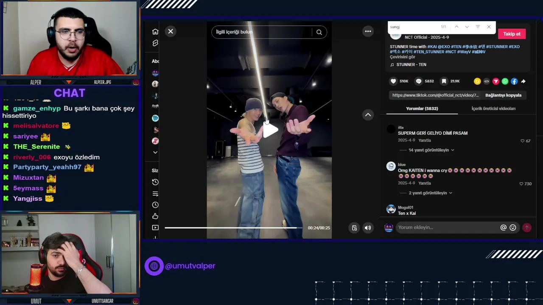Viewport: 543px width, 305px height.
Task: Click the red send-to-friends icon
Action: 495,81
